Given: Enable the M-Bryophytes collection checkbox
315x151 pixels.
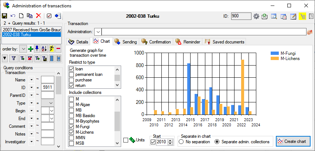Looking at the screenshot, I should click(x=72, y=121).
